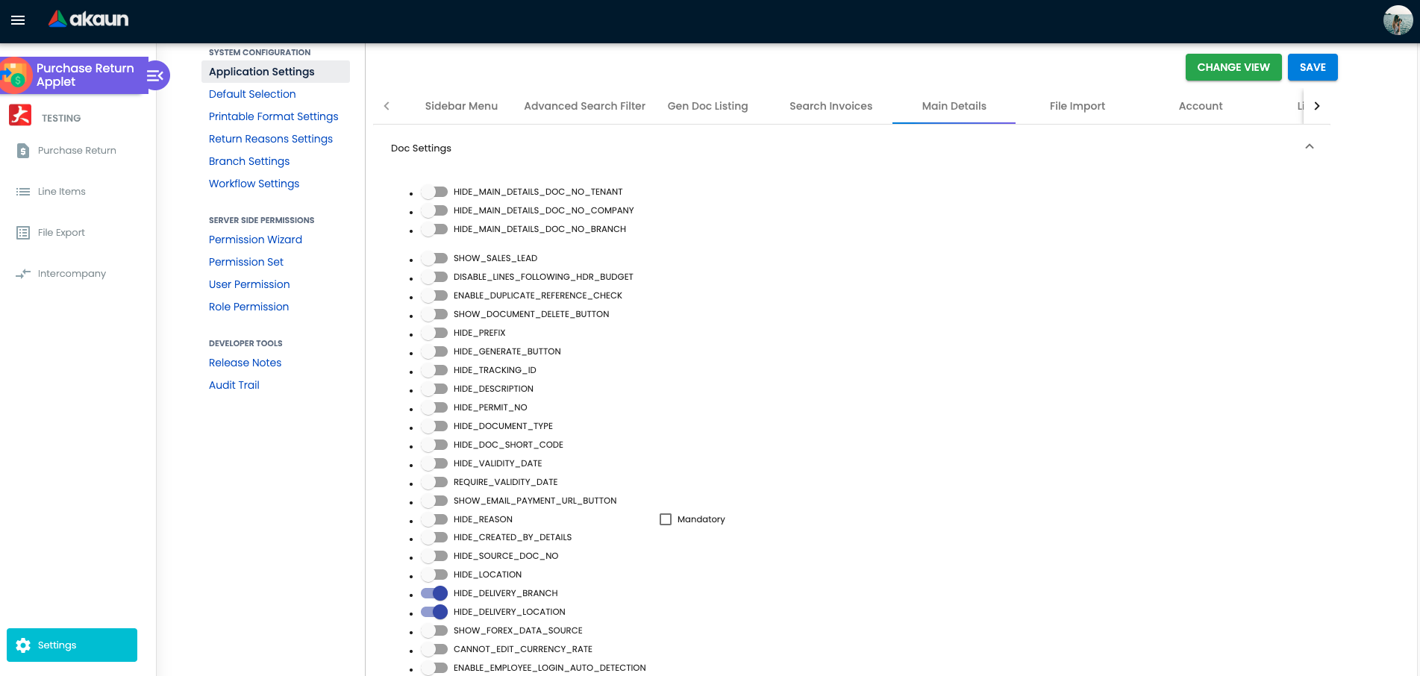Switch to Sidebar Menu tab
Viewport: 1420px width, 676px height.
click(x=461, y=106)
